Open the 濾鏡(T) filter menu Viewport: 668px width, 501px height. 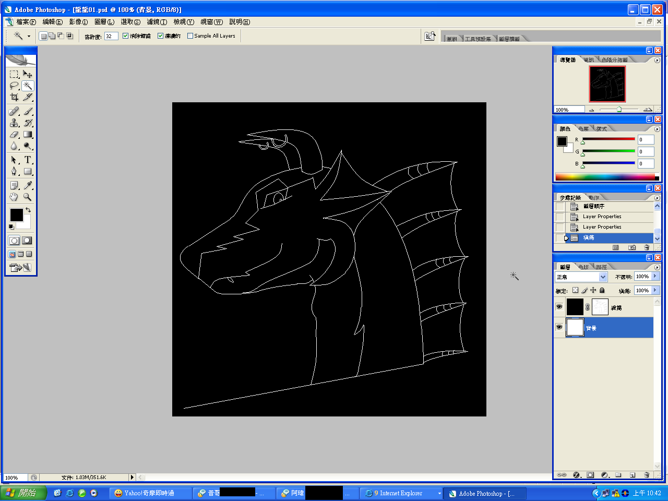click(x=157, y=22)
